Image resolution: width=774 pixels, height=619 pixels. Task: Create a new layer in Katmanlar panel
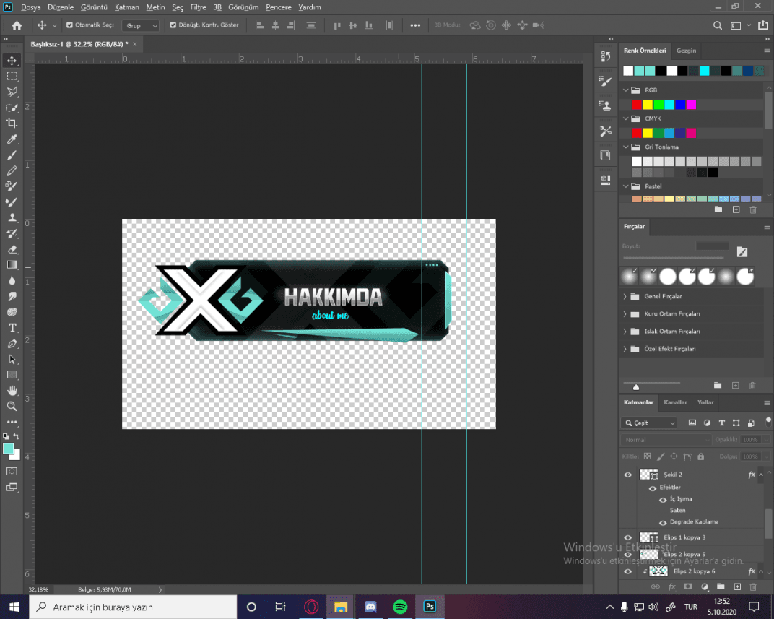pos(737,586)
